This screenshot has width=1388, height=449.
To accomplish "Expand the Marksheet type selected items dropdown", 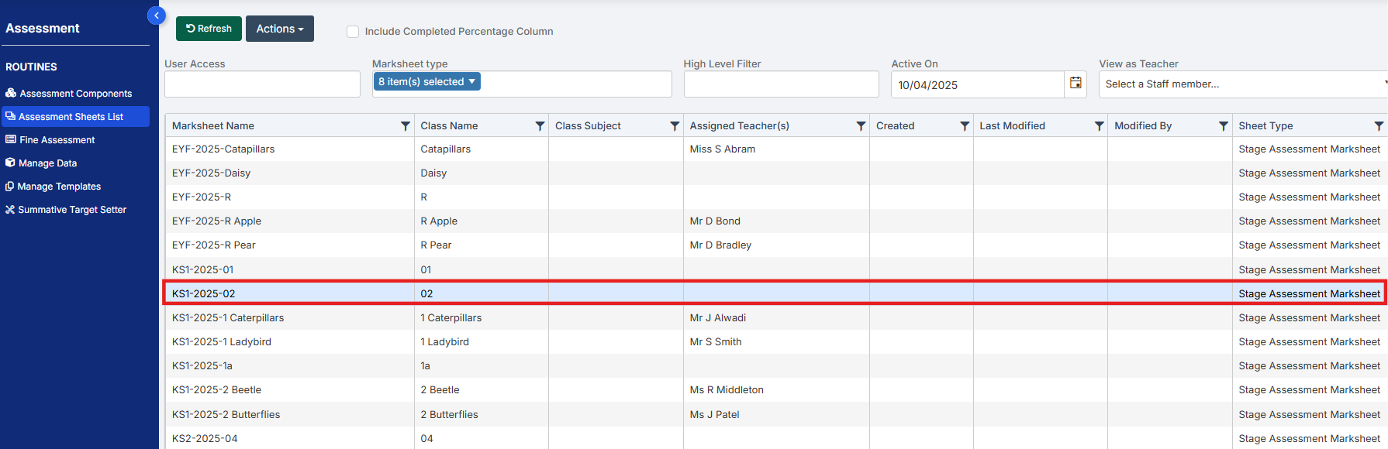I will coord(426,81).
